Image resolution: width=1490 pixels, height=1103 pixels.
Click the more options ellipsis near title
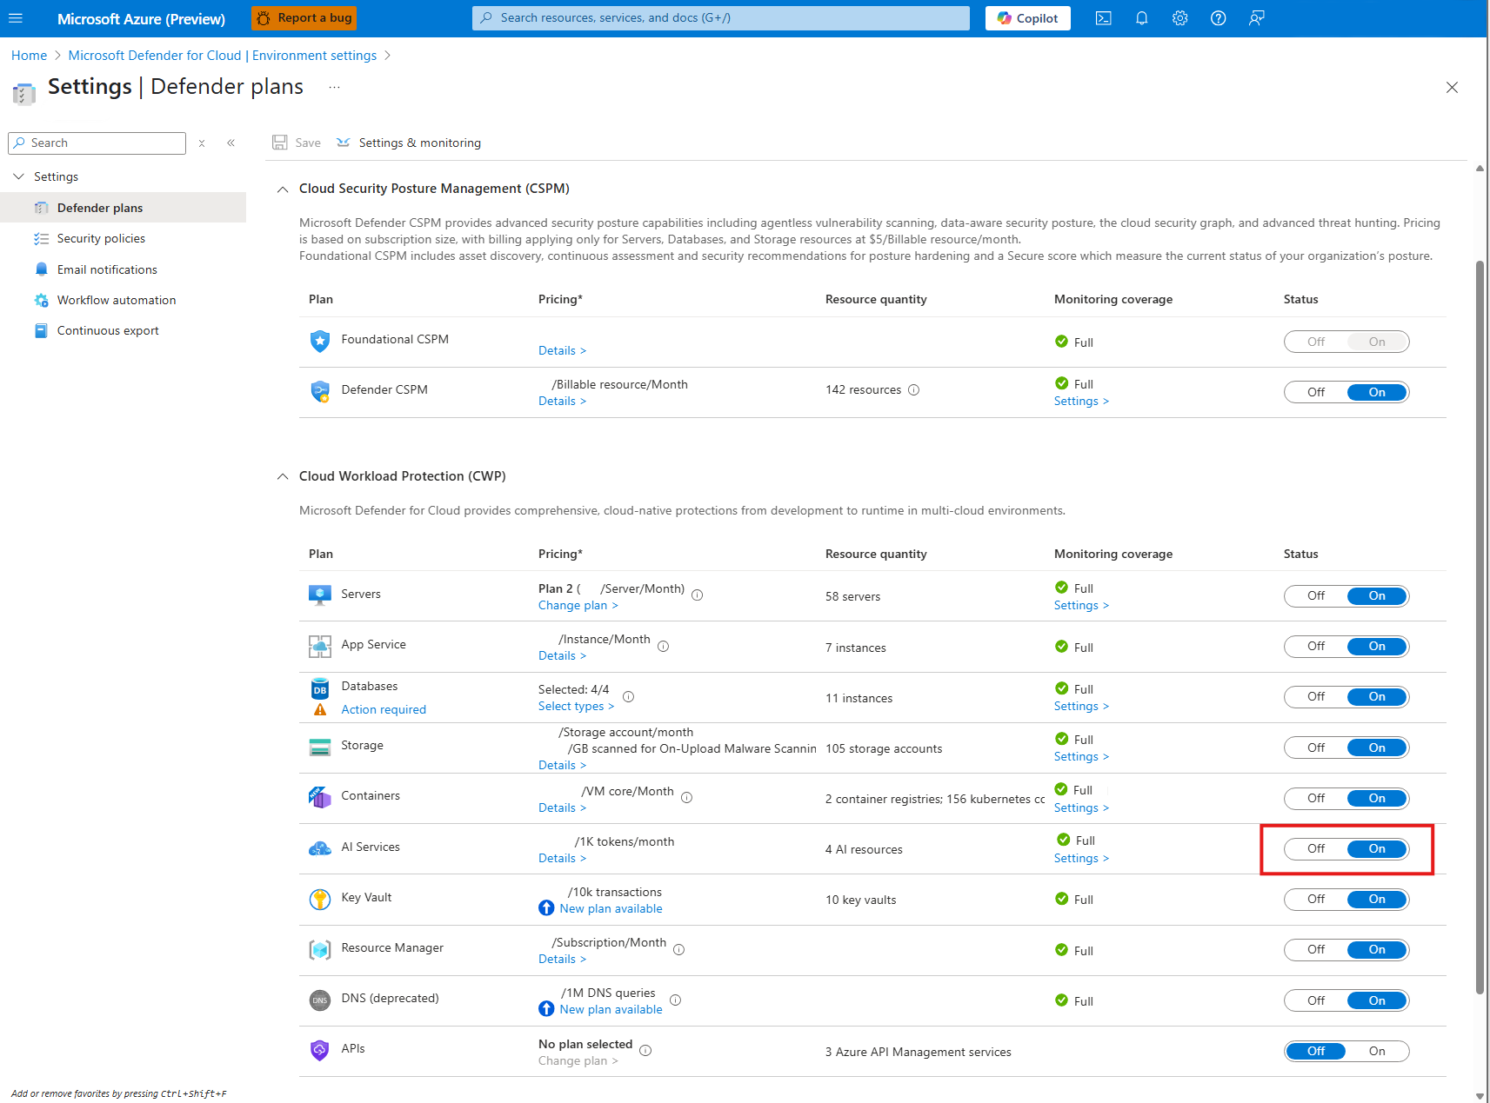(334, 87)
